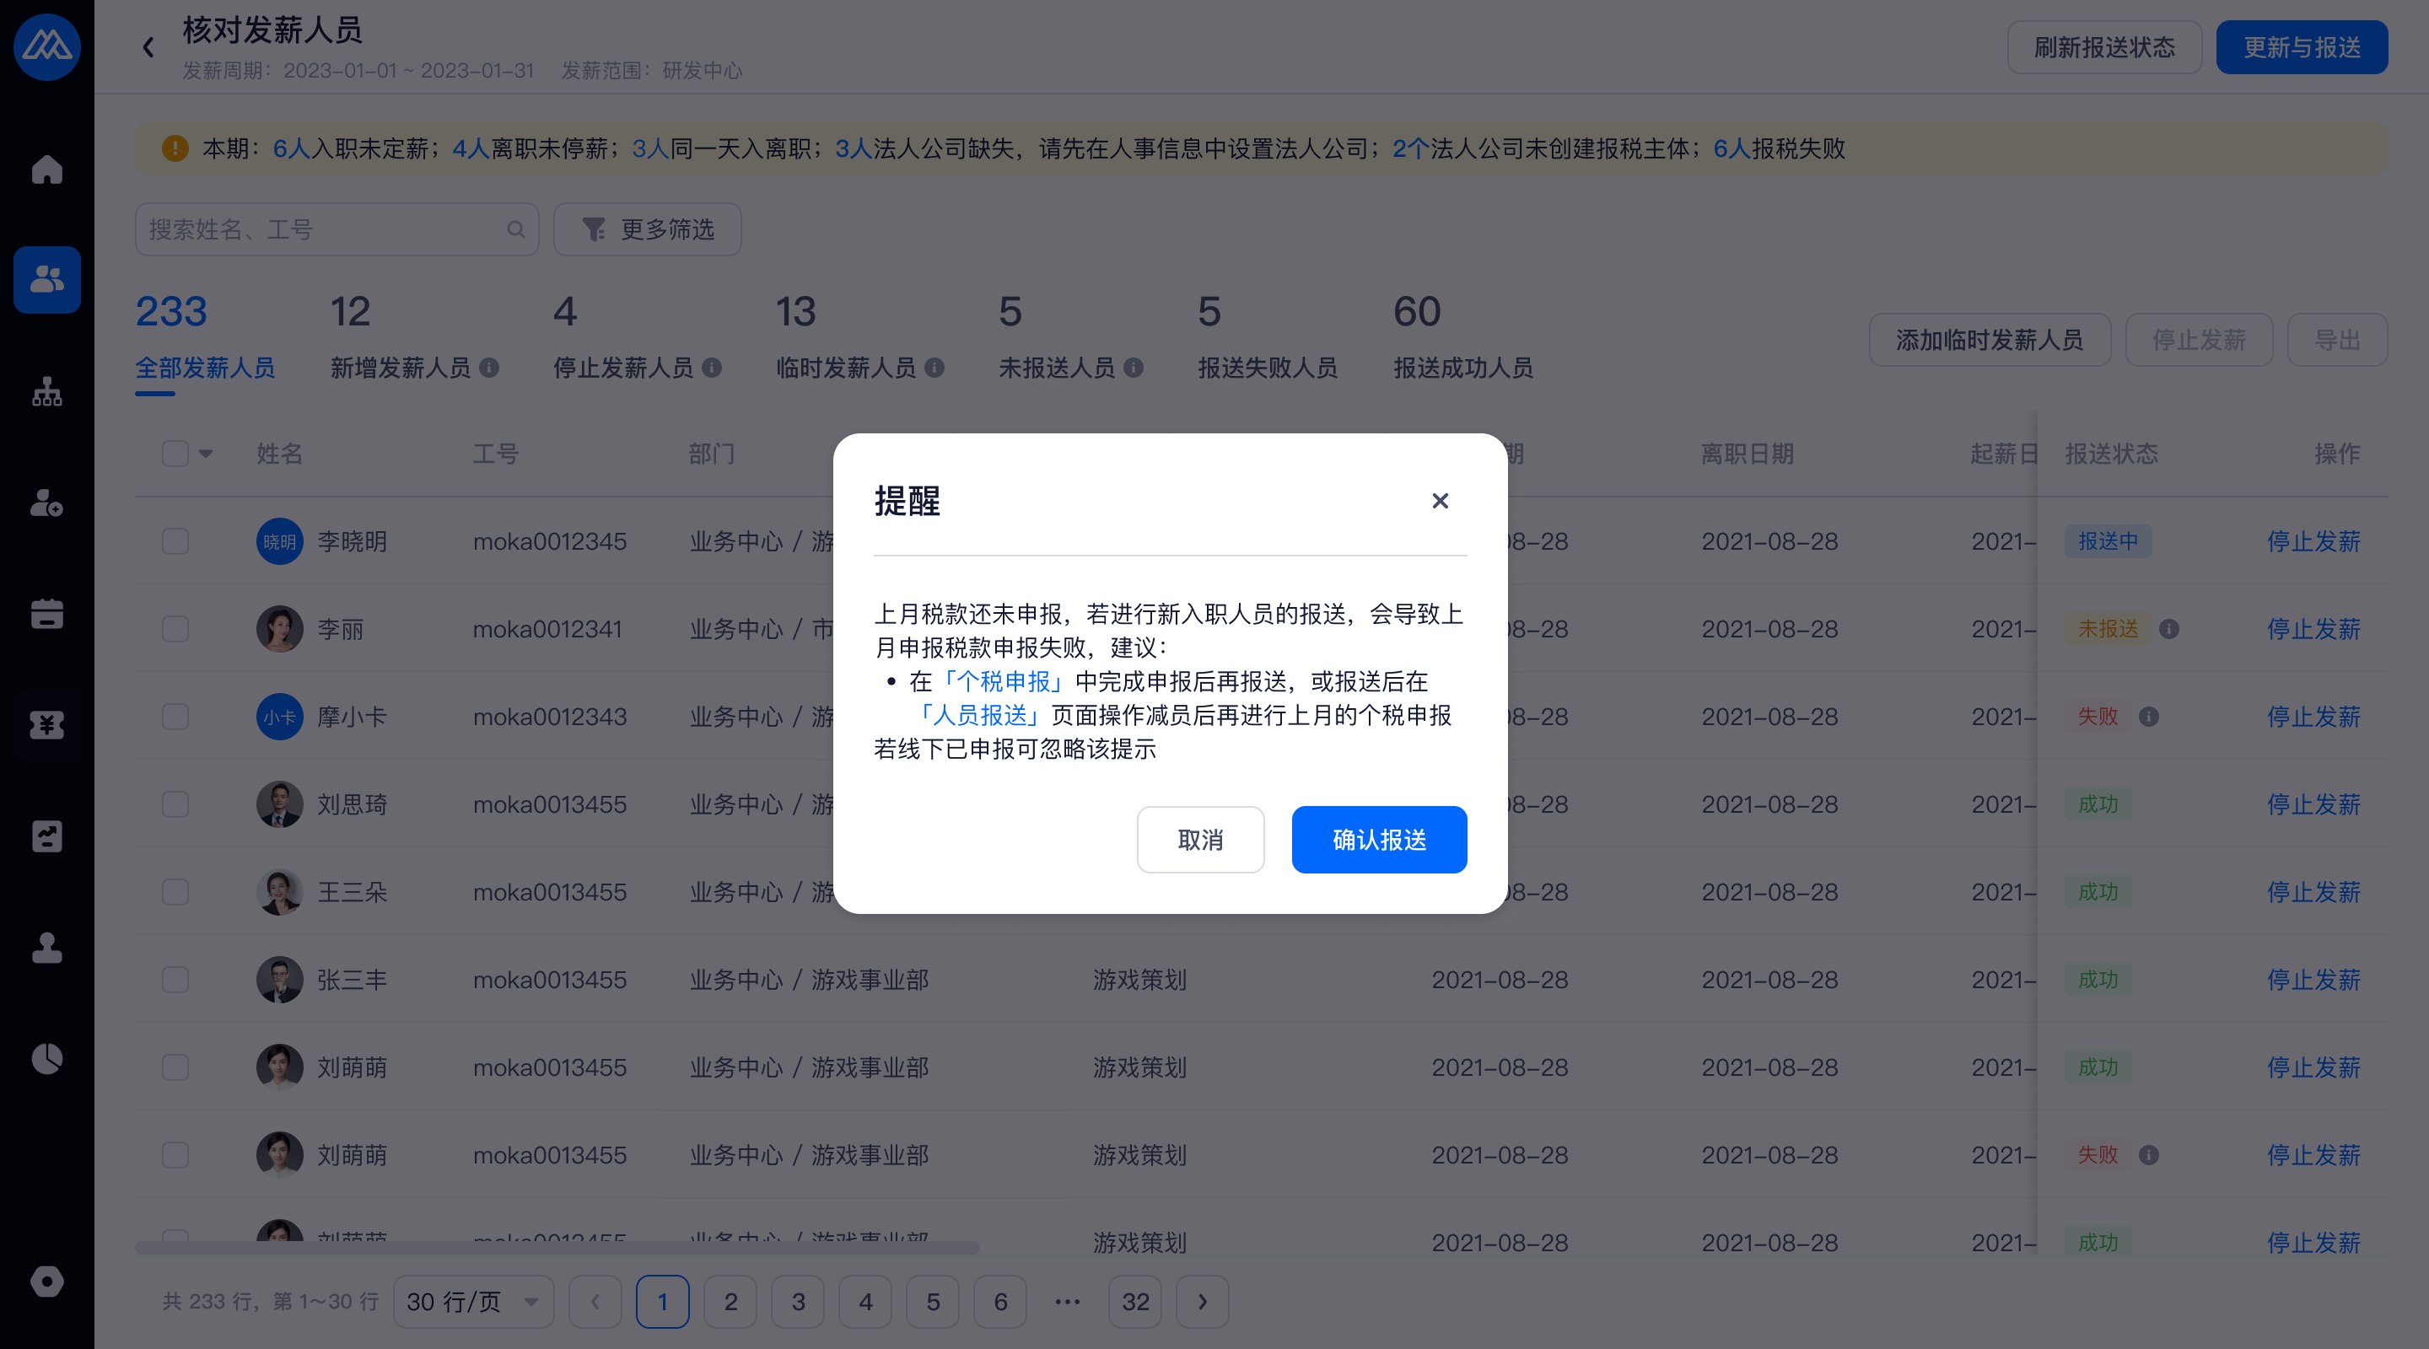Image resolution: width=2429 pixels, height=1349 pixels.
Task: Click info icon next to 未报送 status
Action: click(2168, 629)
